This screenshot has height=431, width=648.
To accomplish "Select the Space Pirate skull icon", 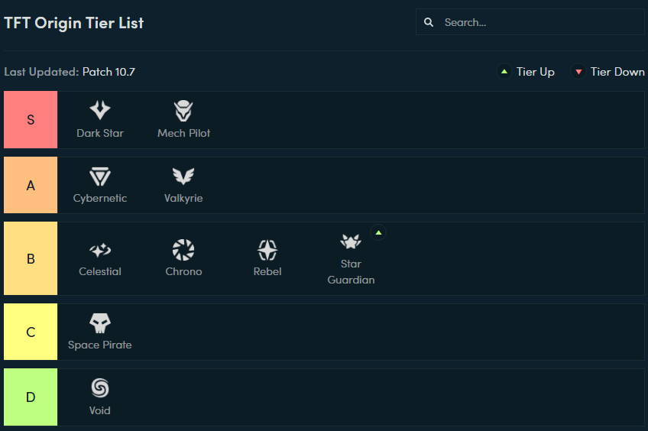I will (100, 323).
